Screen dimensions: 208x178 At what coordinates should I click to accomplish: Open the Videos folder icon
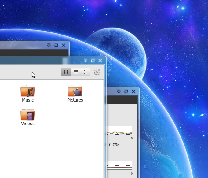27,114
